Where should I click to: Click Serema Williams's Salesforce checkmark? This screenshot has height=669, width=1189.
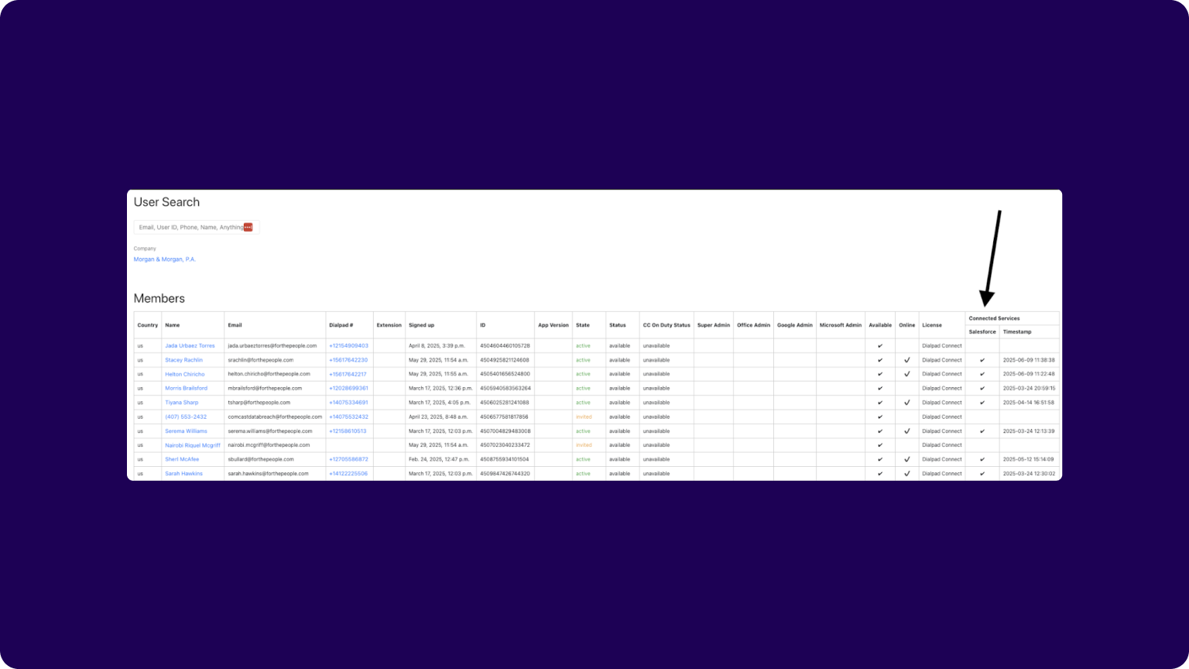982,431
